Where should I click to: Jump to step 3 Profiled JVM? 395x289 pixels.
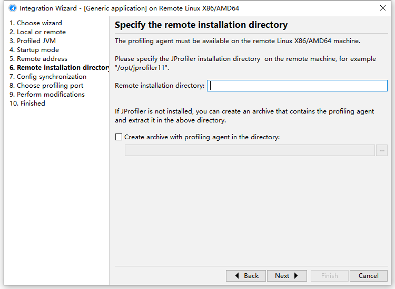33,41
